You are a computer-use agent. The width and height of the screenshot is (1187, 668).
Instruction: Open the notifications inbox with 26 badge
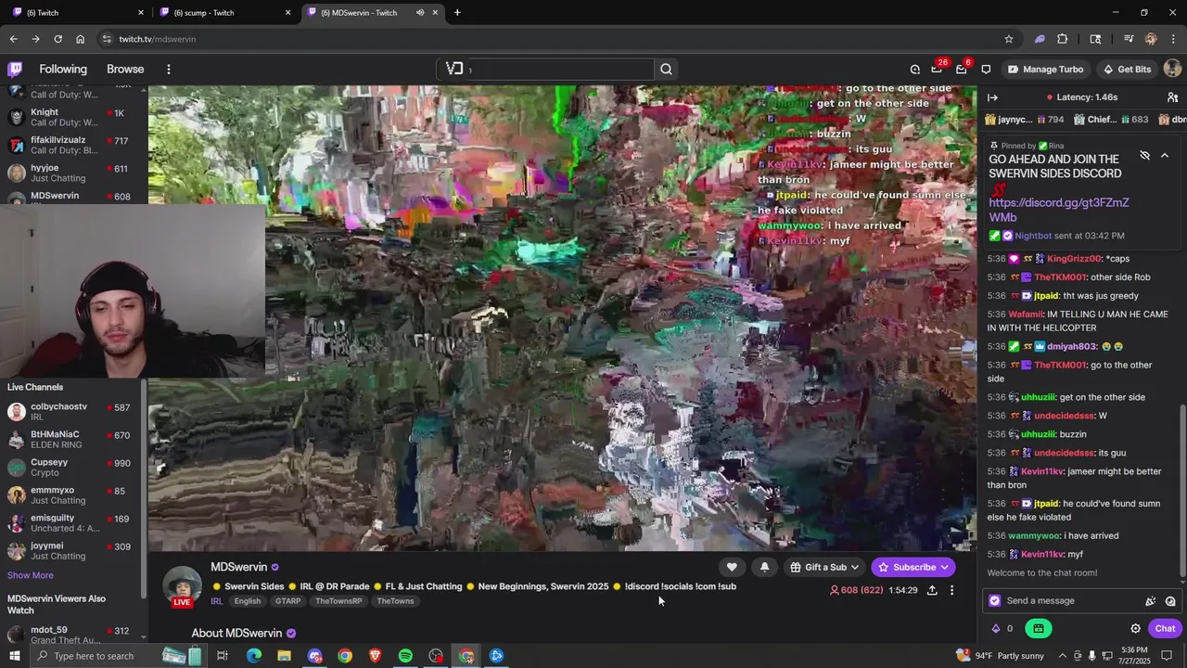pyautogui.click(x=937, y=69)
